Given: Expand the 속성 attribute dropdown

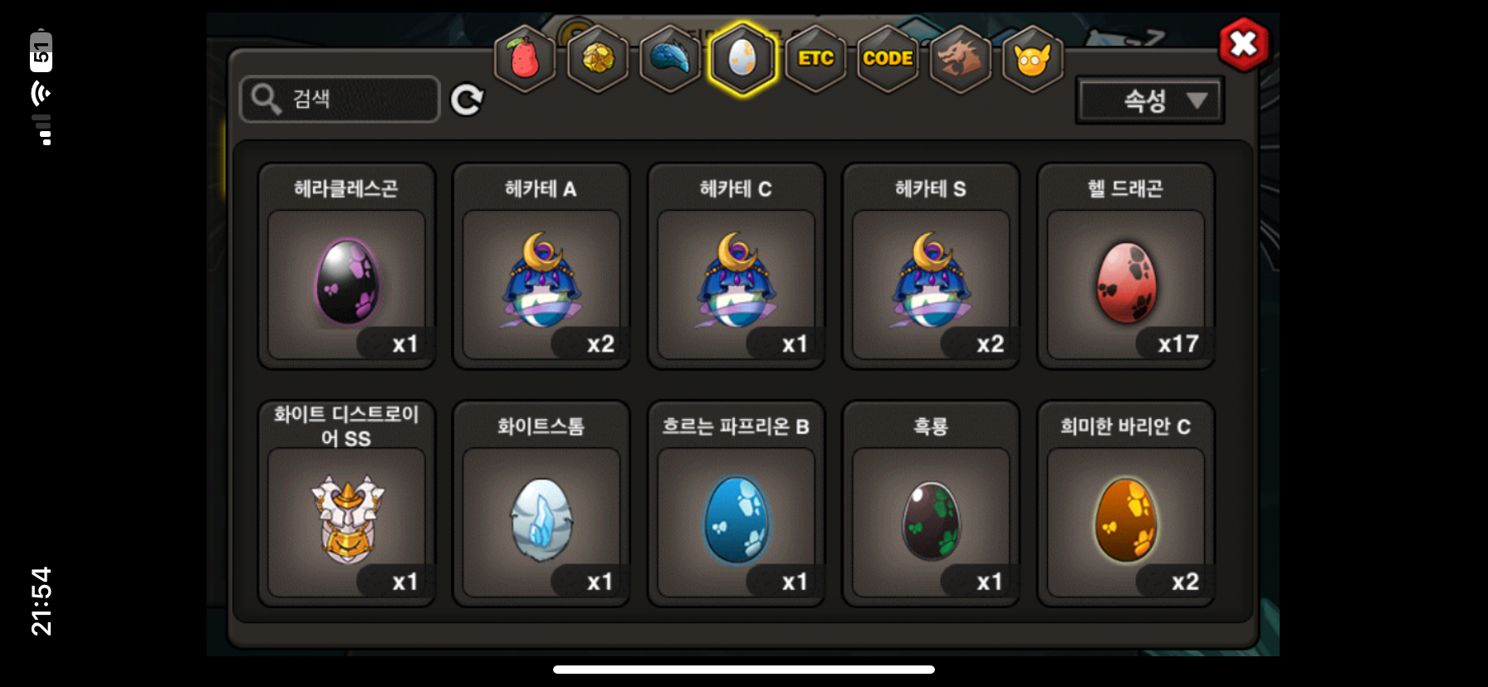Looking at the screenshot, I should click(1150, 100).
